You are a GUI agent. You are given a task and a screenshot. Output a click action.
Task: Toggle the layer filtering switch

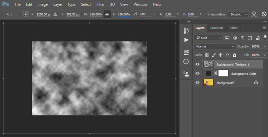[265, 38]
